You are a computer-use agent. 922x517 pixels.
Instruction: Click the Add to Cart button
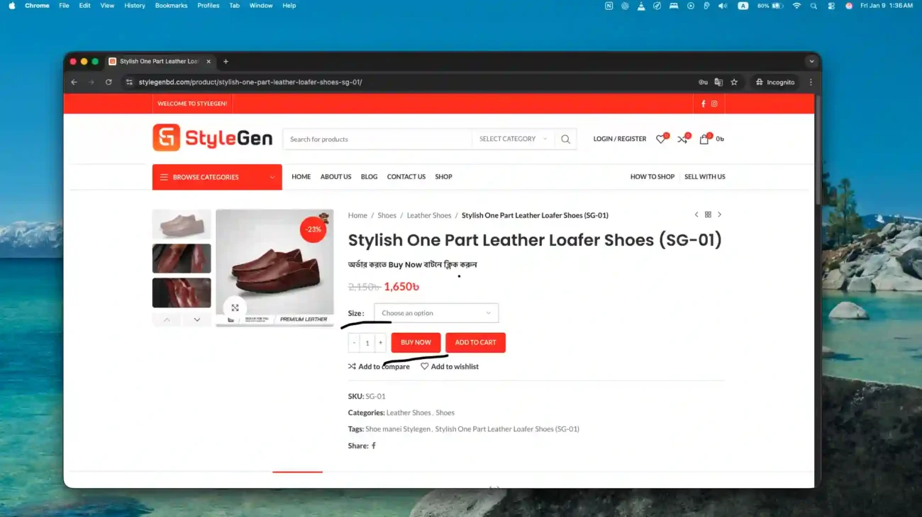click(475, 343)
